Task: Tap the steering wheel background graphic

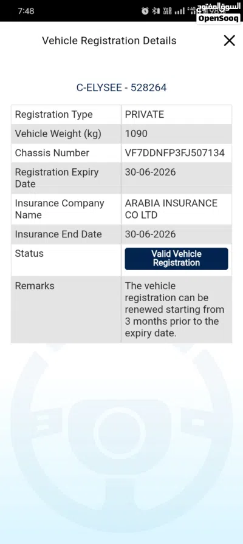Action: (x=122, y=433)
